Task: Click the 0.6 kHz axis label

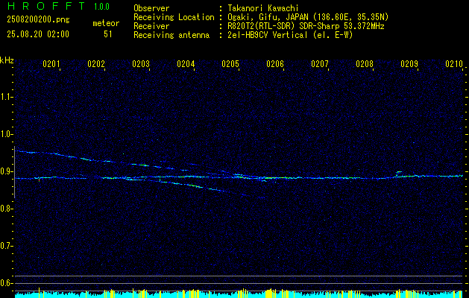Action: click(x=6, y=283)
